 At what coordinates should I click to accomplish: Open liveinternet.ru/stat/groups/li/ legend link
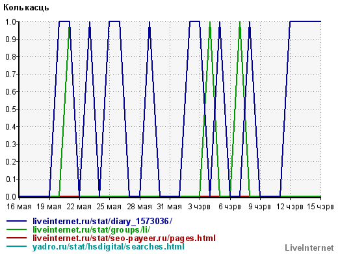click(x=91, y=229)
